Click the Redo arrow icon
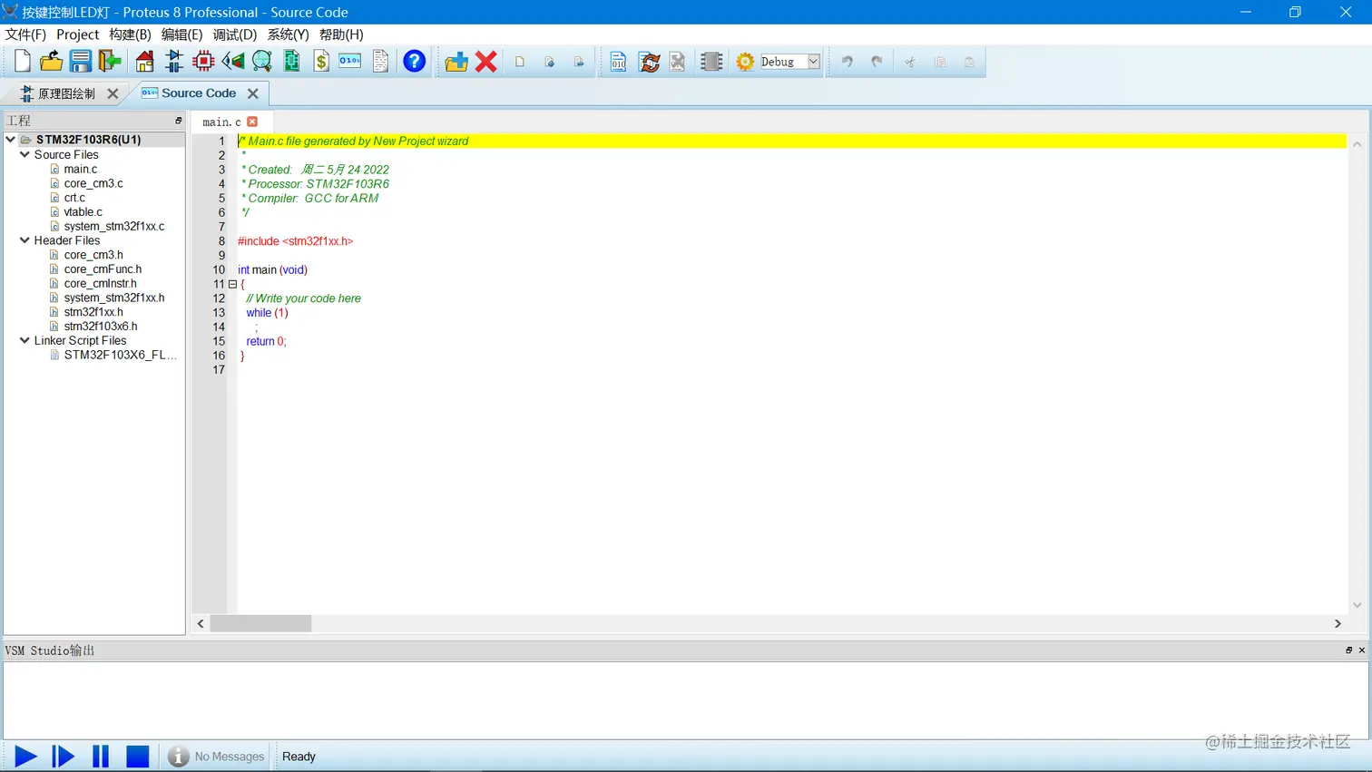This screenshot has width=1372, height=772. pos(877,62)
